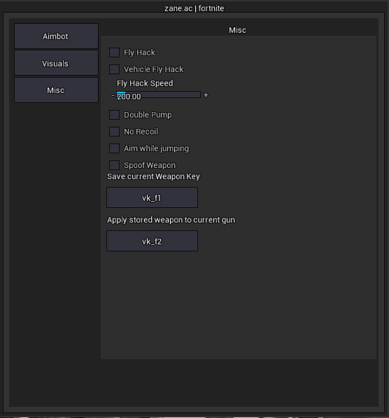The height and width of the screenshot is (418, 389).
Task: Turn on the No Recoil checkbox
Action: (114, 132)
